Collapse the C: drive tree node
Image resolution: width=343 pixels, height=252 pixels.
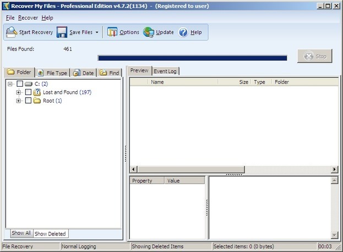pyautogui.click(x=10, y=83)
